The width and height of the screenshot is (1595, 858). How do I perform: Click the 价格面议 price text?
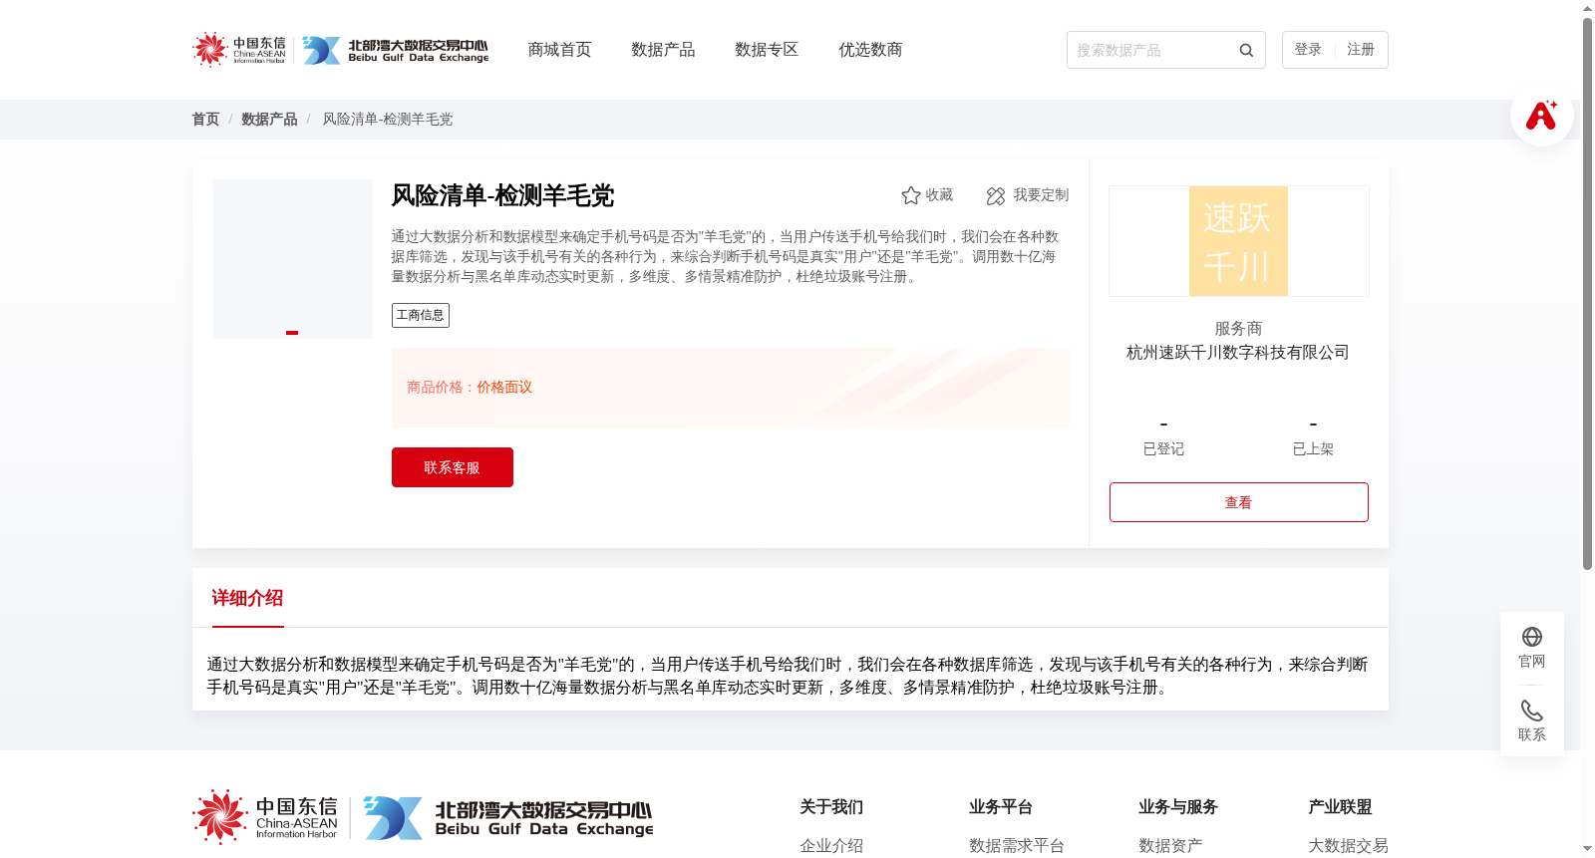[x=504, y=388]
